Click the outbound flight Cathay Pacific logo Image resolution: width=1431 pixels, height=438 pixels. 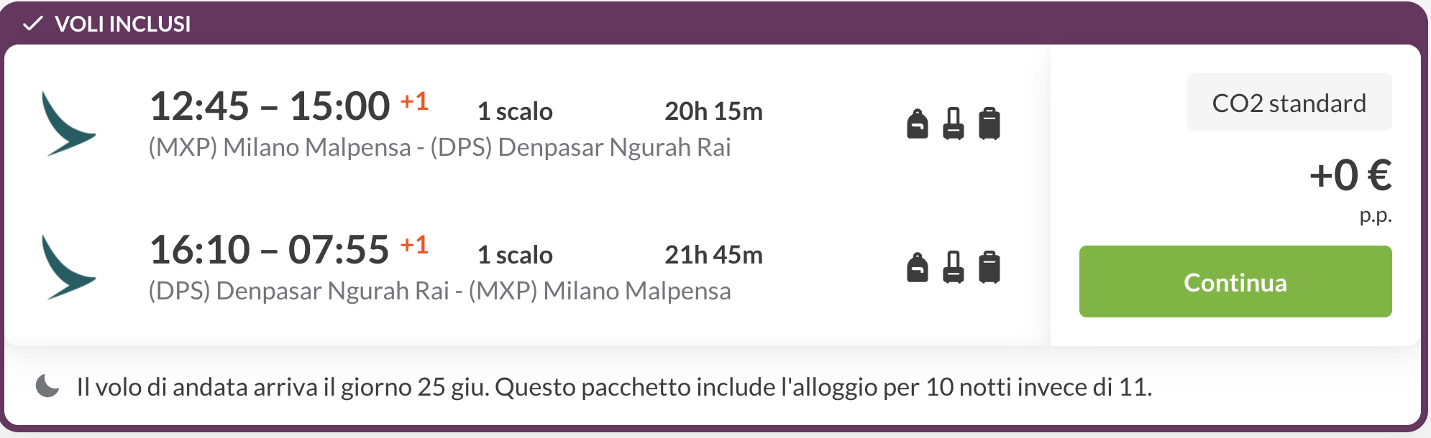[x=68, y=124]
